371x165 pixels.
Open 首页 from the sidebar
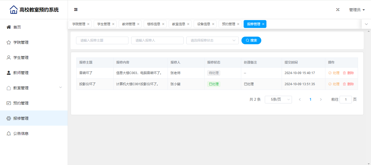click(x=17, y=27)
